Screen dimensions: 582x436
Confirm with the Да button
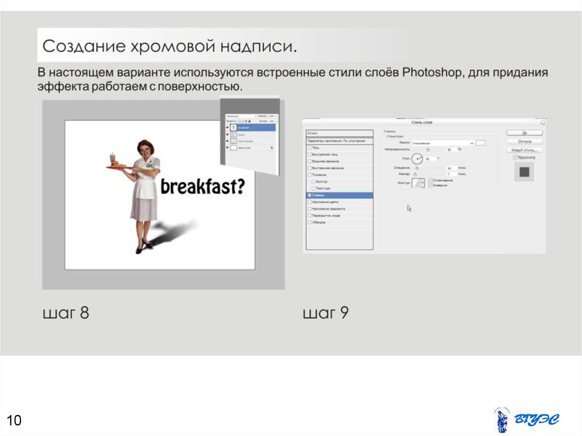(525, 133)
